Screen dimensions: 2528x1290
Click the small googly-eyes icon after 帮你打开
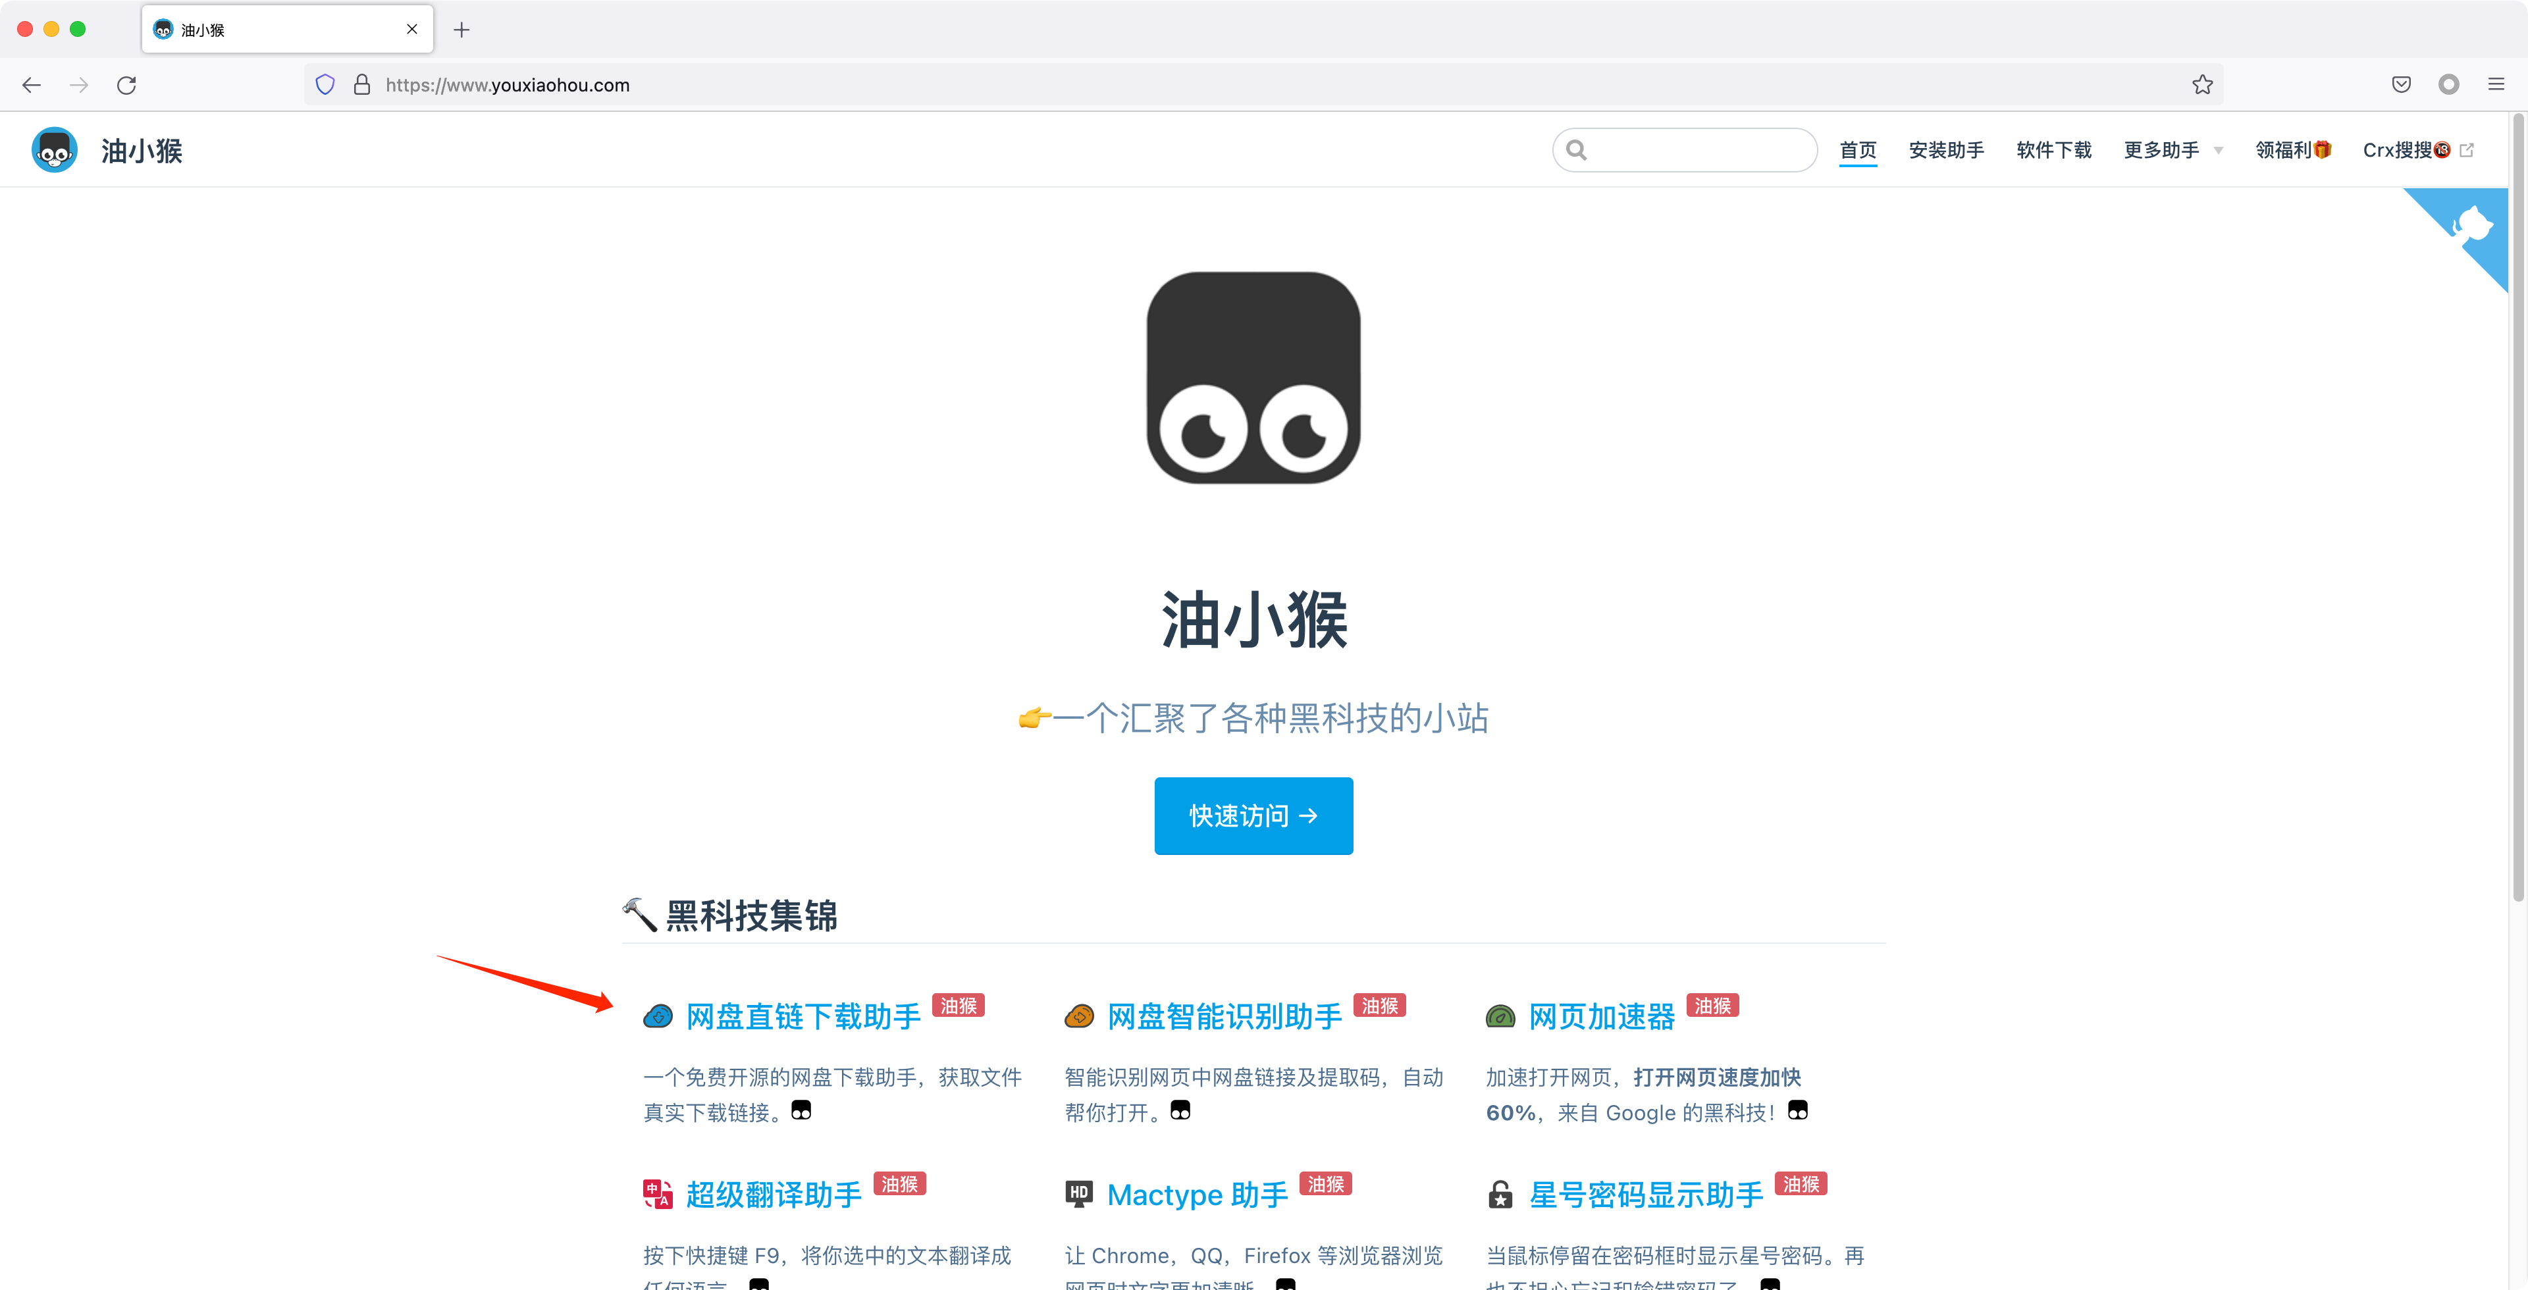click(x=1180, y=1110)
